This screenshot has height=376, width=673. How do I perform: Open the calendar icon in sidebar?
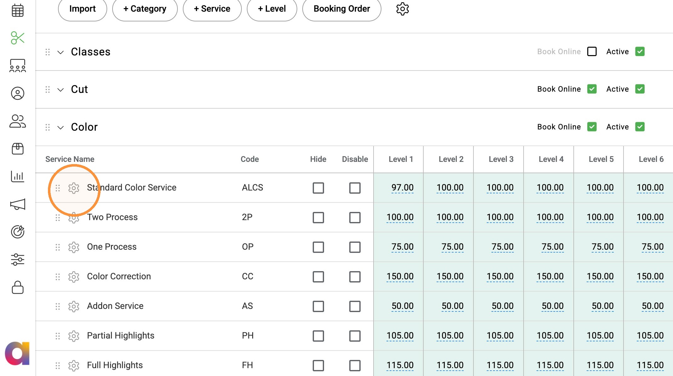18,10
